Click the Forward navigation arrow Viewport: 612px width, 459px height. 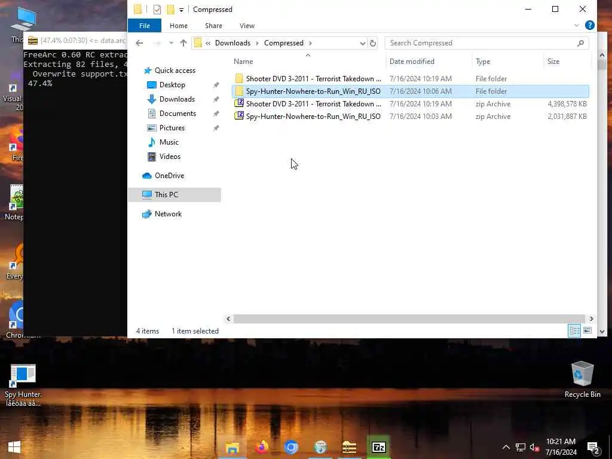pyautogui.click(x=157, y=43)
